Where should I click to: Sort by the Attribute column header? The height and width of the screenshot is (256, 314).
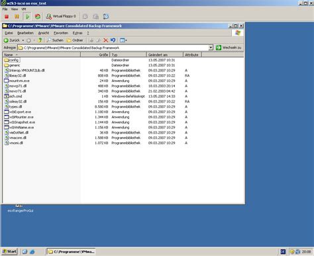192,55
